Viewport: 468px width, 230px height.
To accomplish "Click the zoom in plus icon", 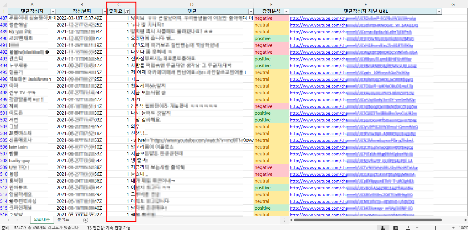I will point(453,228).
